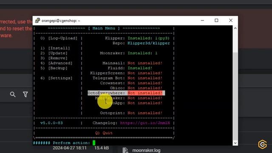Viewport: 272px width, 153px height.
Task: Click the 'moonraker.log' file name
Action: coord(146,150)
